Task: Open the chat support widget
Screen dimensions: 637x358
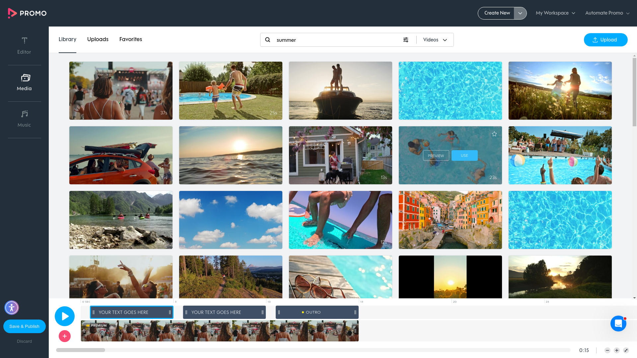Action: click(x=618, y=324)
